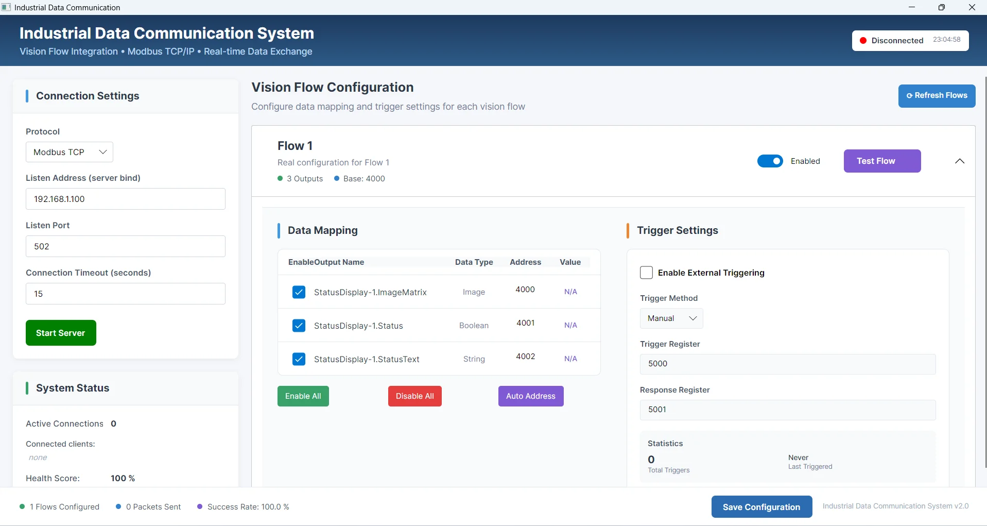The width and height of the screenshot is (987, 526).
Task: Click the 'Never' Last Triggered value
Action: pyautogui.click(x=798, y=457)
